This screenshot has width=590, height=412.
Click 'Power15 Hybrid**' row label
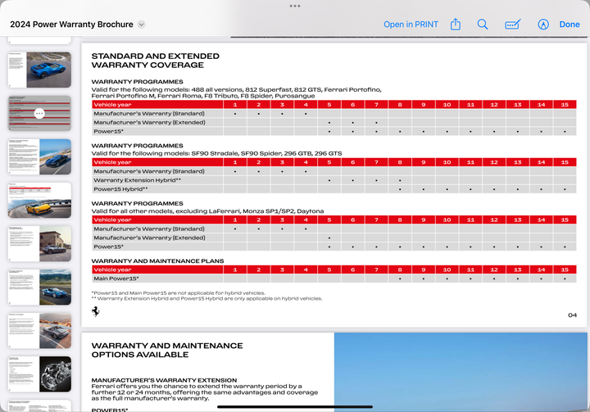pyautogui.click(x=120, y=189)
